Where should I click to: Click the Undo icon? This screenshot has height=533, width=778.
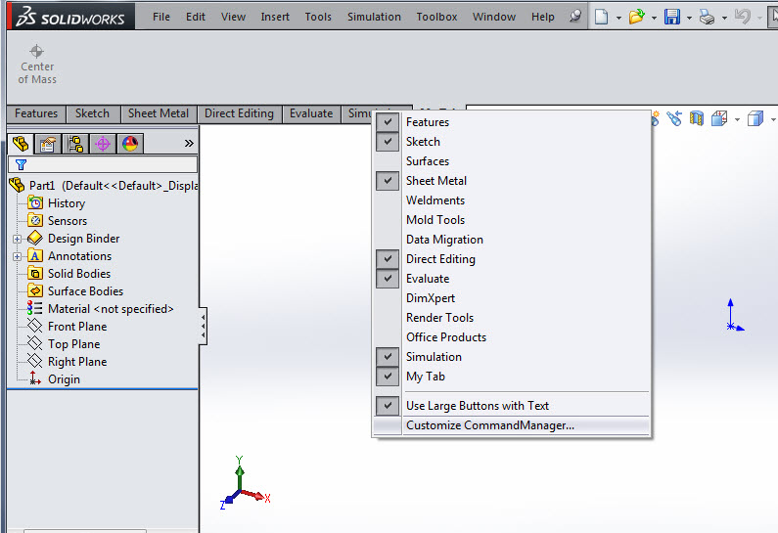[x=742, y=17]
